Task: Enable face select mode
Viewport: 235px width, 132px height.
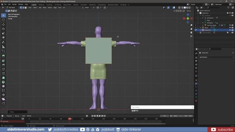Action: pos(26,8)
